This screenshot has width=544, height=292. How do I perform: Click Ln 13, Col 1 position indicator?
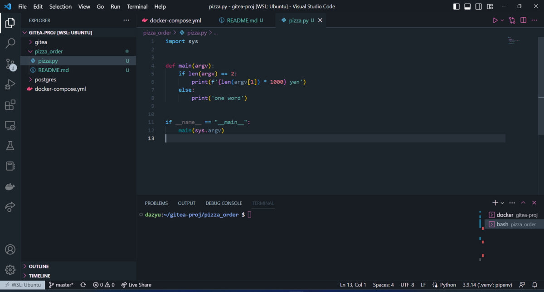point(353,285)
